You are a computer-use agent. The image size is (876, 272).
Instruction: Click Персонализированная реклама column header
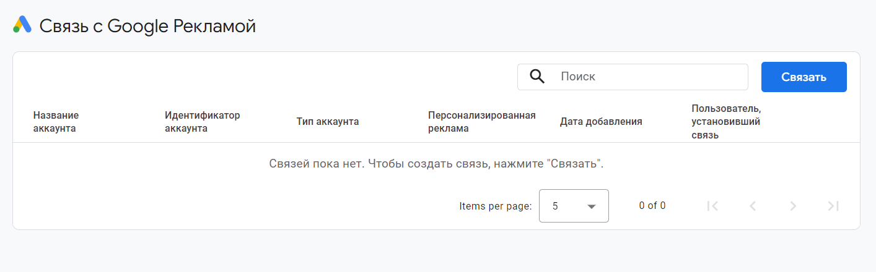(481, 122)
